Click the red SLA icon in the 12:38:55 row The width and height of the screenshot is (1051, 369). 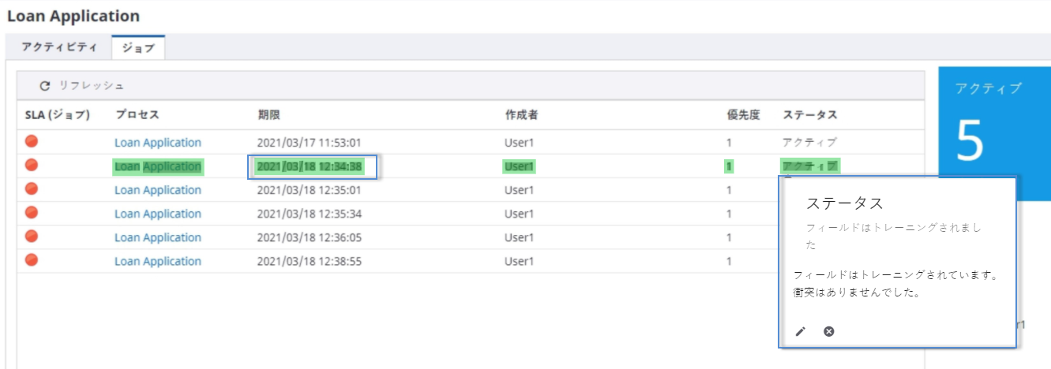pos(32,260)
